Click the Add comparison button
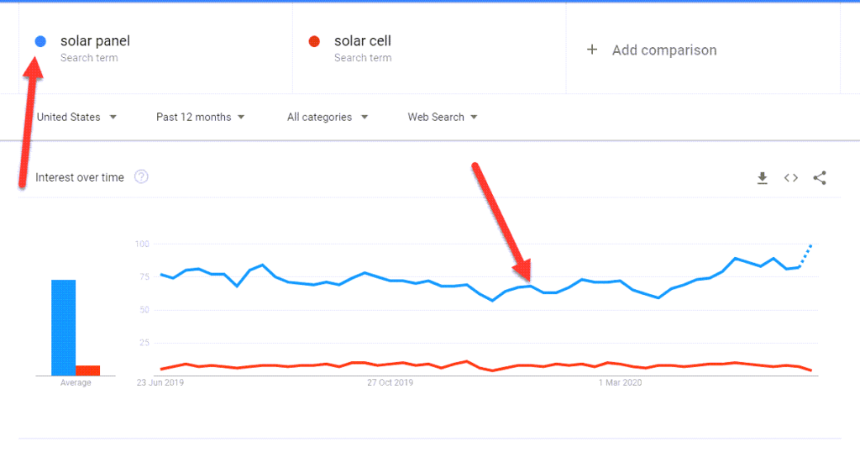Image resolution: width=860 pixels, height=452 pixels. click(x=652, y=50)
